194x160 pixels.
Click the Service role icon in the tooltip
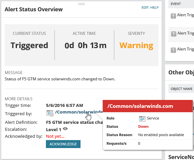click(x=142, y=119)
